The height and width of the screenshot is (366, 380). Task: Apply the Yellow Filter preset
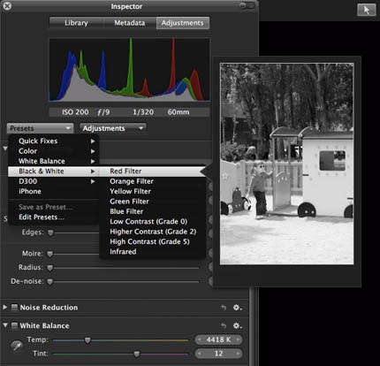152,191
